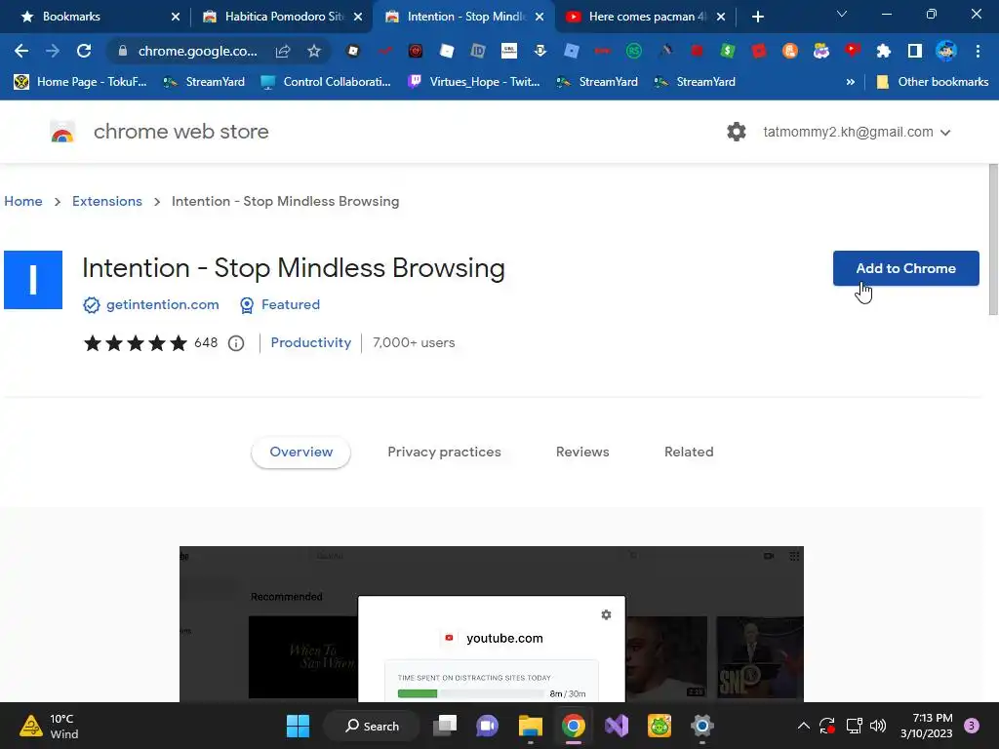This screenshot has width=999, height=749.
Task: Open the Virtues_Hope - Twit... bookmark
Action: tap(474, 82)
